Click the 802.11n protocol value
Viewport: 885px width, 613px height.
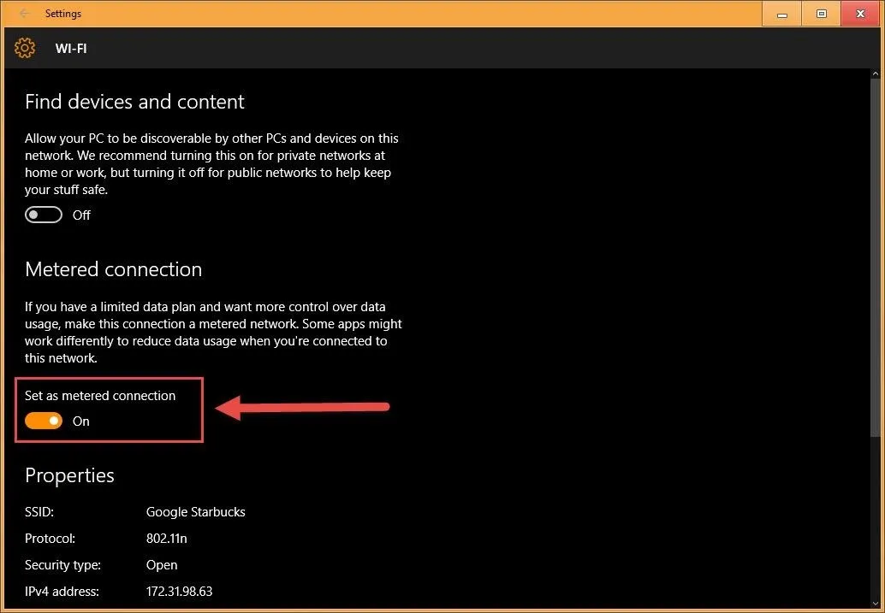click(167, 539)
